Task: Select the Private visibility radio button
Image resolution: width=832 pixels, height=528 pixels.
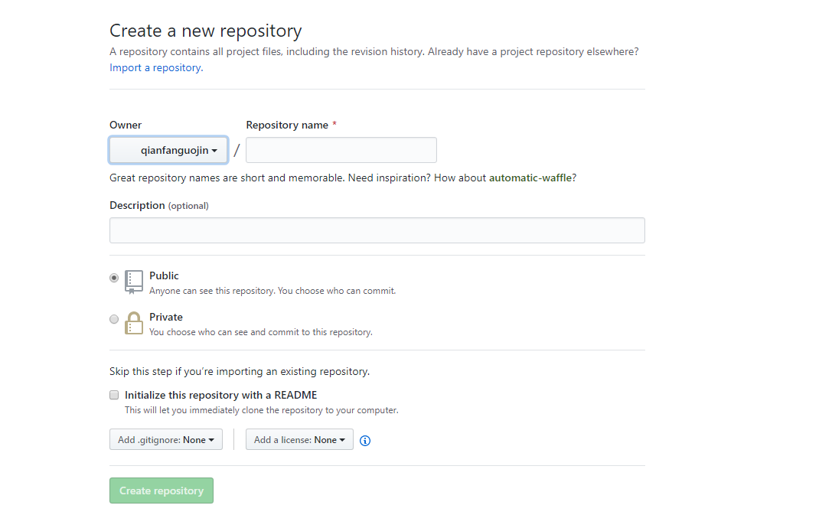Action: click(x=114, y=319)
